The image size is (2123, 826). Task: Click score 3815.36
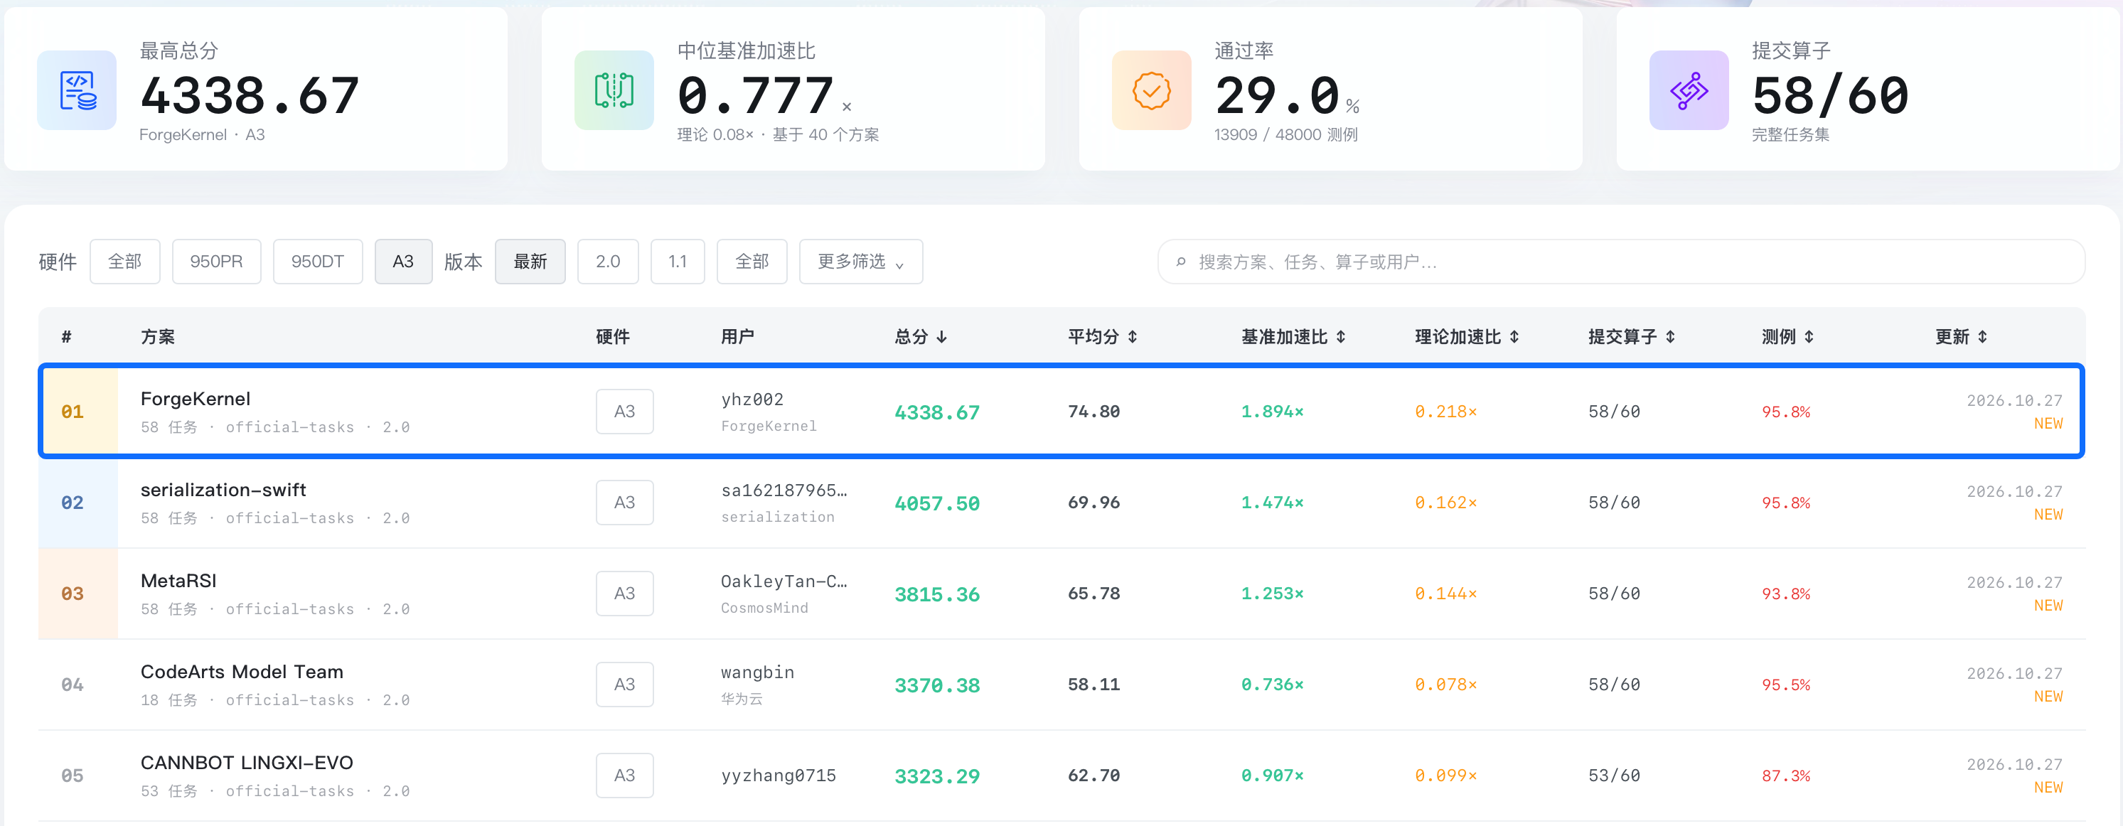[937, 594]
